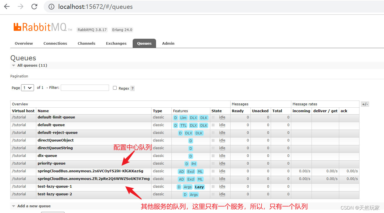Click Lim badge on default-limit-queue row
This screenshot has width=384, height=213.
183,118
